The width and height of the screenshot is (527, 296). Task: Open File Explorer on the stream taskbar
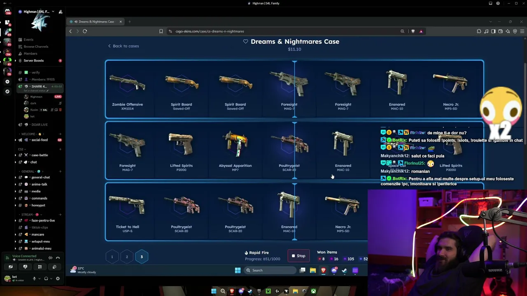[313, 270]
